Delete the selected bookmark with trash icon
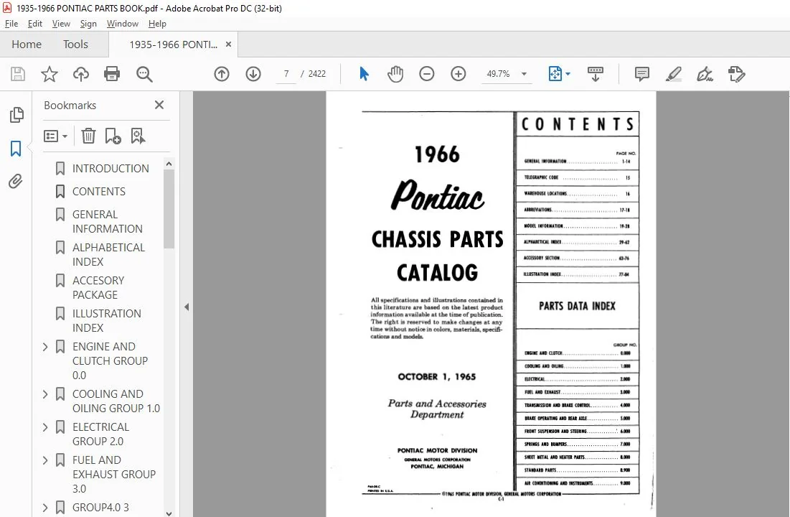This screenshot has width=790, height=517. point(88,136)
